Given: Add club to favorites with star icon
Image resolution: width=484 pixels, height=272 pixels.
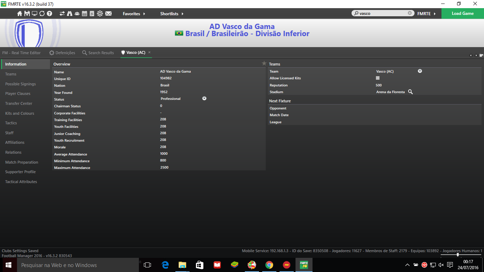Looking at the screenshot, I should pyautogui.click(x=264, y=63).
